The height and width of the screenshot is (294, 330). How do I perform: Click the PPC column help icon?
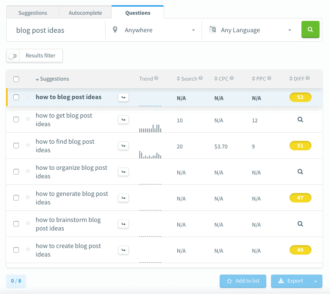point(269,78)
